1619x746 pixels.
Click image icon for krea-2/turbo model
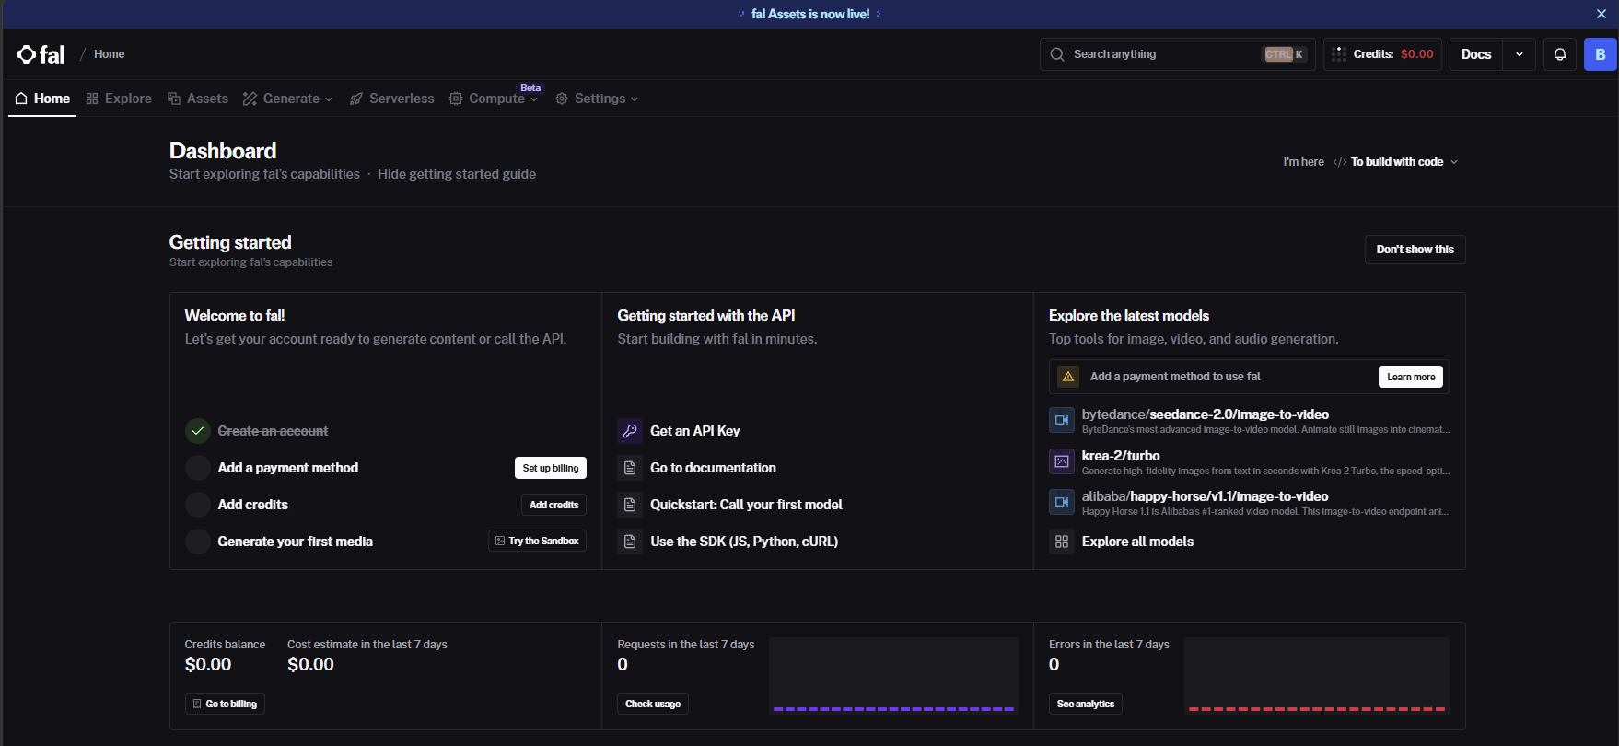[x=1062, y=460]
